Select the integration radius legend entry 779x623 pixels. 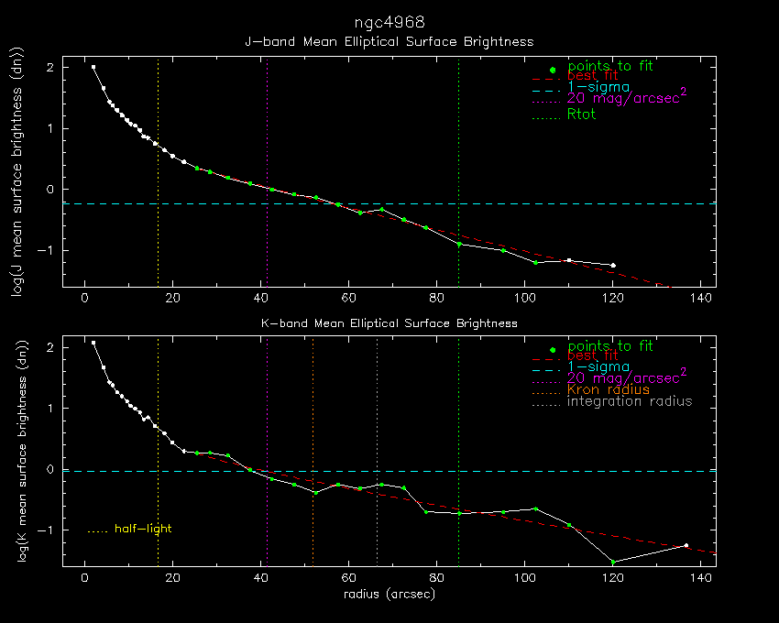[x=630, y=402]
